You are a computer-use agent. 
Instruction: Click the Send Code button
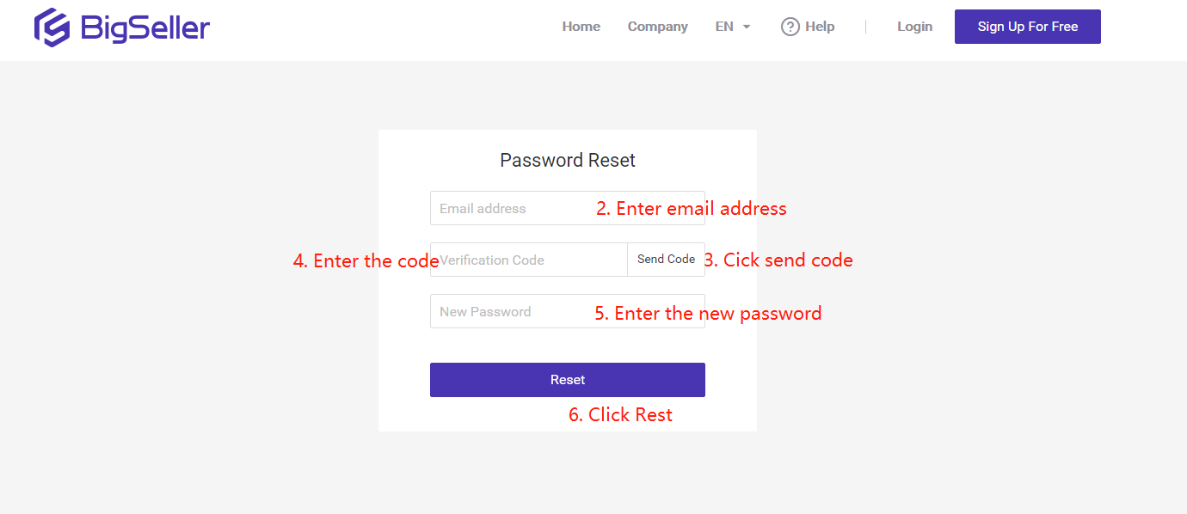[667, 260]
